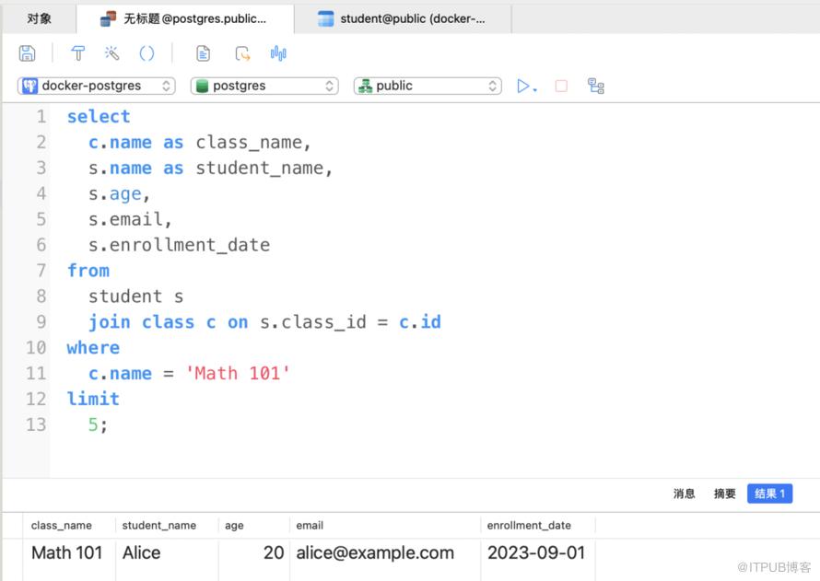This screenshot has width=820, height=581.
Task: Click the alice@example.com email cell
Action: pyautogui.click(x=375, y=553)
